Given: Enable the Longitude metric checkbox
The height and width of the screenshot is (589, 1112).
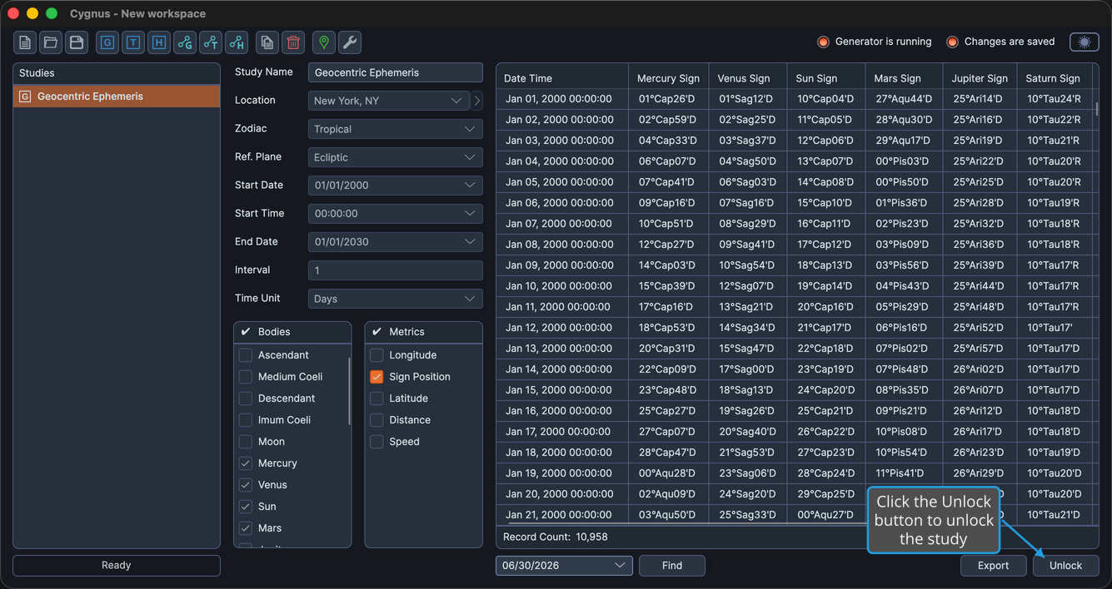Looking at the screenshot, I should click(x=376, y=355).
